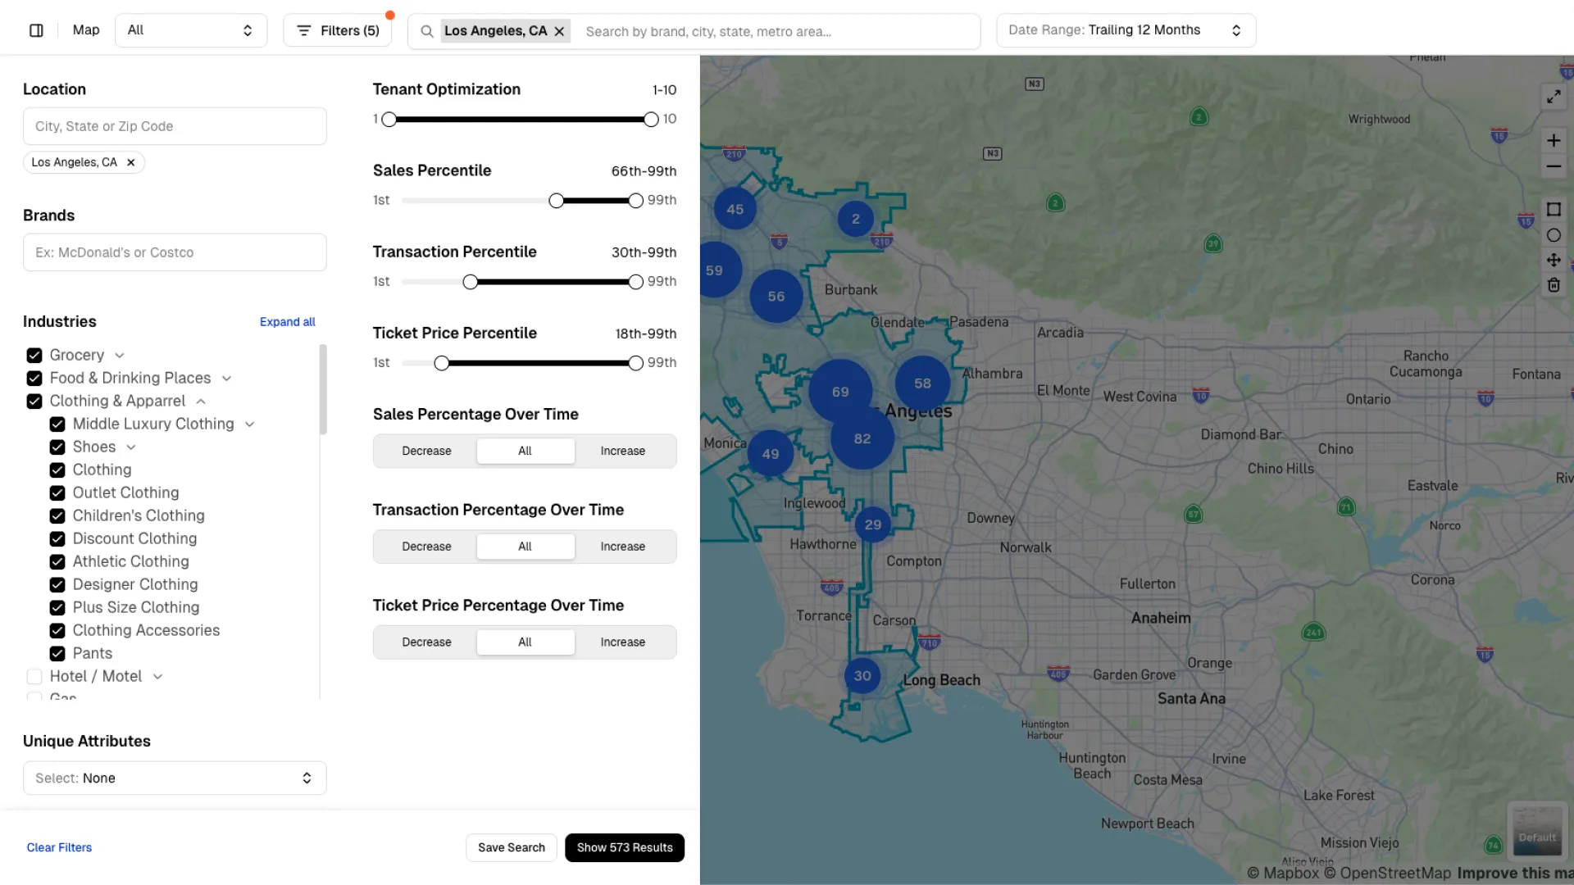The image size is (1574, 885).
Task: Open the Date Range dropdown
Action: point(1125,29)
